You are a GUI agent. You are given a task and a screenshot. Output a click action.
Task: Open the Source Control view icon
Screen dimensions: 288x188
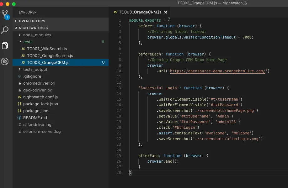[5, 15]
